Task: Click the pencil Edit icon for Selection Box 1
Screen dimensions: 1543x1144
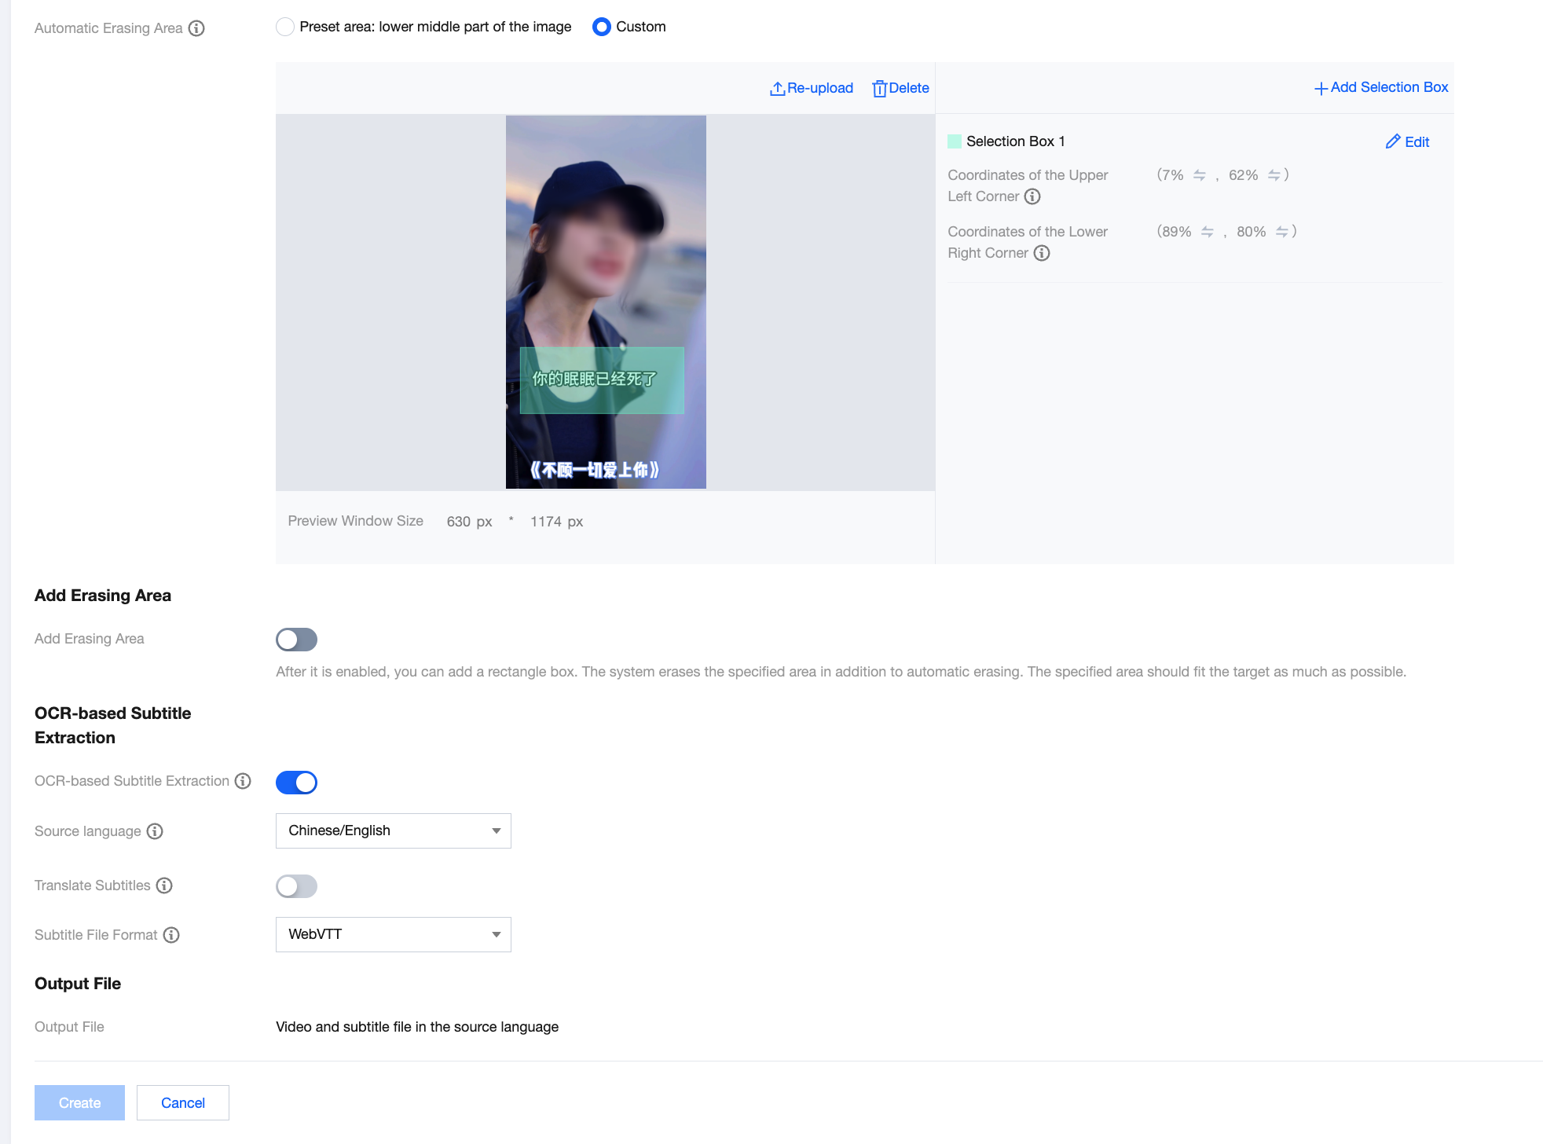Action: tap(1393, 141)
